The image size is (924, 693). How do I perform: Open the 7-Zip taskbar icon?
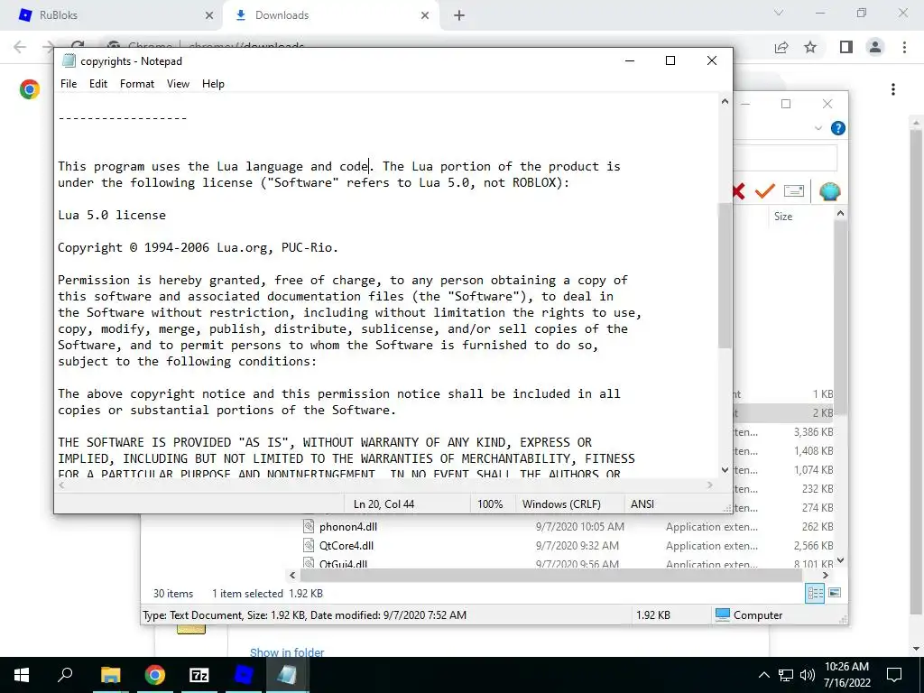199,675
